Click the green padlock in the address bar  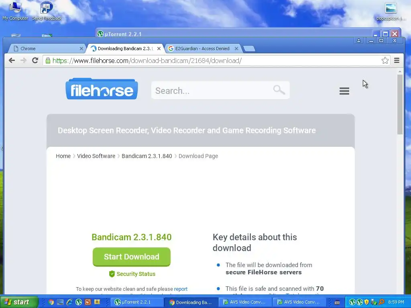pos(48,61)
